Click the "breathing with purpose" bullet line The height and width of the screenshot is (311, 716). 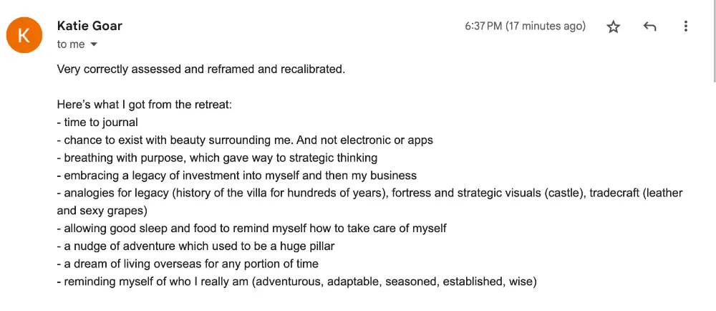pos(217,158)
